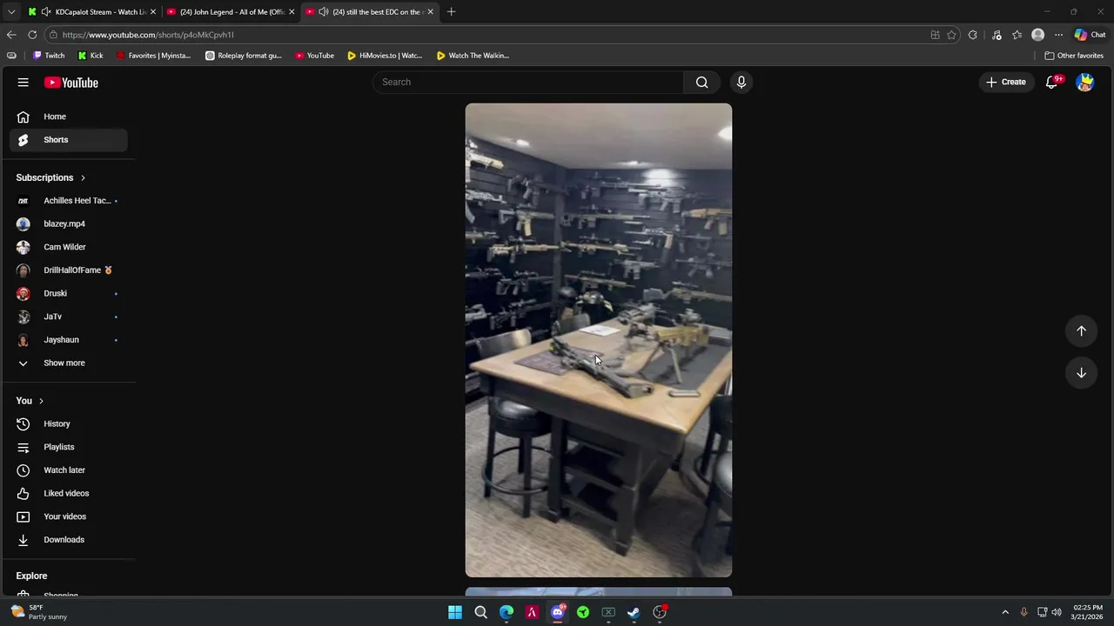The height and width of the screenshot is (626, 1114).
Task: Open Kick bookmark
Action: click(91, 56)
